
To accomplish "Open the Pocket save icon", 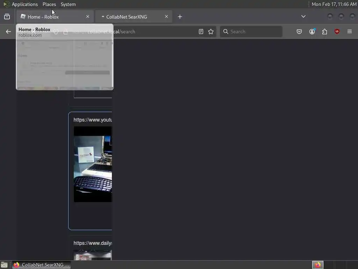I will (299, 32).
